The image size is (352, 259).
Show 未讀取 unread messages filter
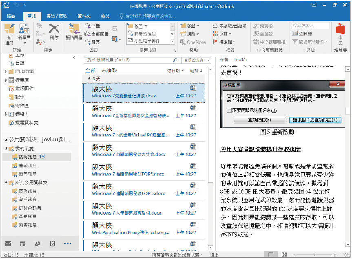(x=109, y=70)
